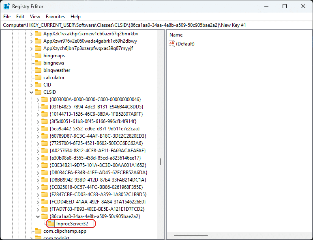Click the com.clipchamp.app folder icon
The width and height of the screenshot is (313, 240).
click(x=38, y=231)
